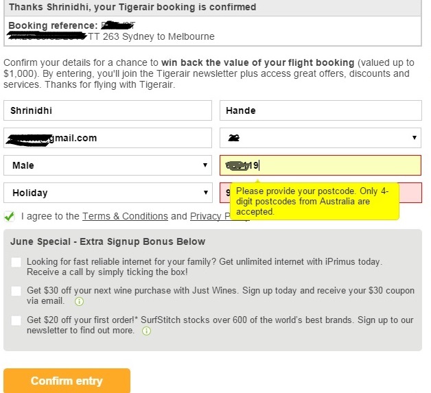431x393 pixels.
Task: Open the Male gender dropdown
Action: [x=107, y=165]
